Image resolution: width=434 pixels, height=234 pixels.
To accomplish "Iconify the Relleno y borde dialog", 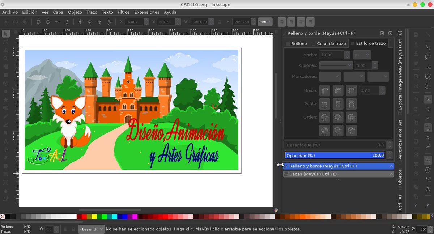I will tap(381, 33).
